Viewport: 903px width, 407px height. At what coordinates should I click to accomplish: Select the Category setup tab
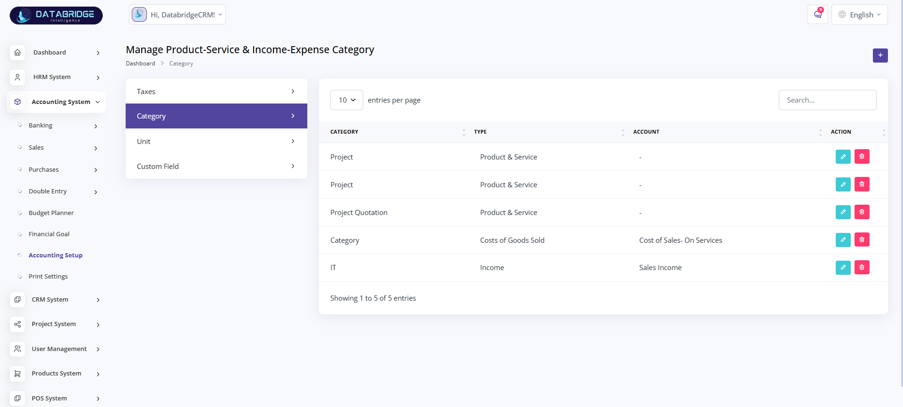216,116
